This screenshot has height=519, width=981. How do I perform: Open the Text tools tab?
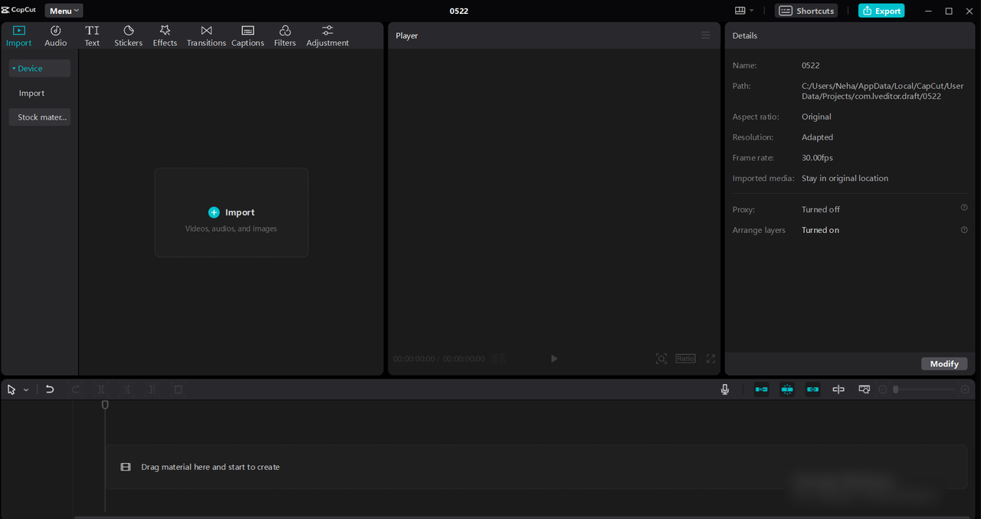click(92, 36)
